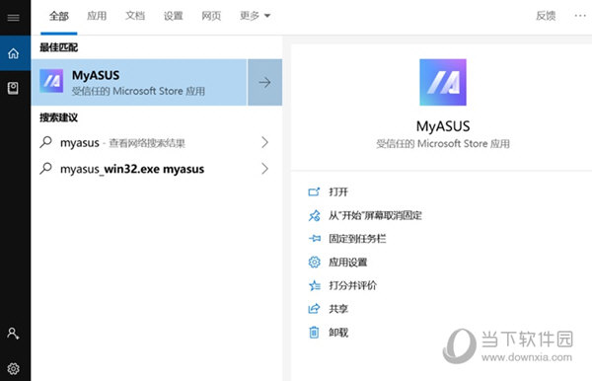Image resolution: width=592 pixels, height=381 pixels.
Task: Click the 共享 share icon
Action: [314, 309]
